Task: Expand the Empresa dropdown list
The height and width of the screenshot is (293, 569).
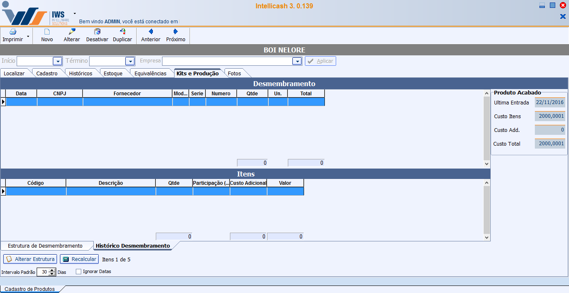Action: [x=297, y=61]
